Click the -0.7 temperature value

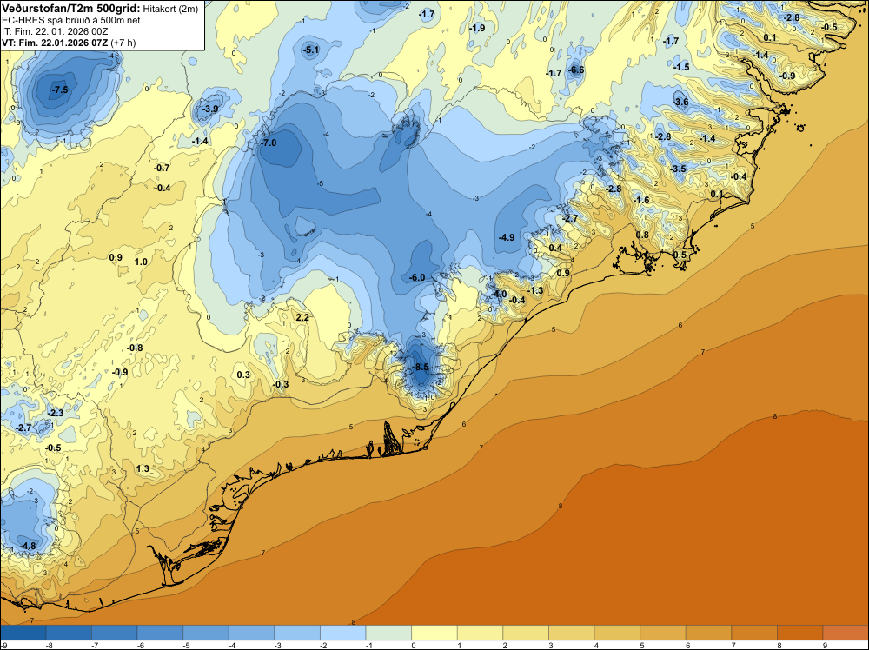tap(162, 168)
